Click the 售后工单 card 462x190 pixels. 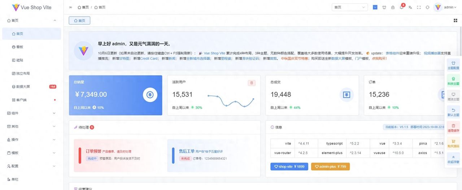click(212, 155)
